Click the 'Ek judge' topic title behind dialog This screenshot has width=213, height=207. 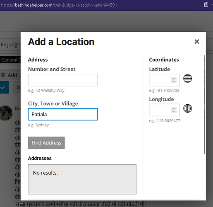(10, 45)
